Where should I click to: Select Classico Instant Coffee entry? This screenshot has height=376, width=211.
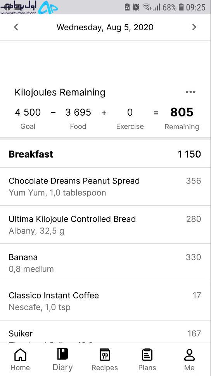[x=105, y=301]
